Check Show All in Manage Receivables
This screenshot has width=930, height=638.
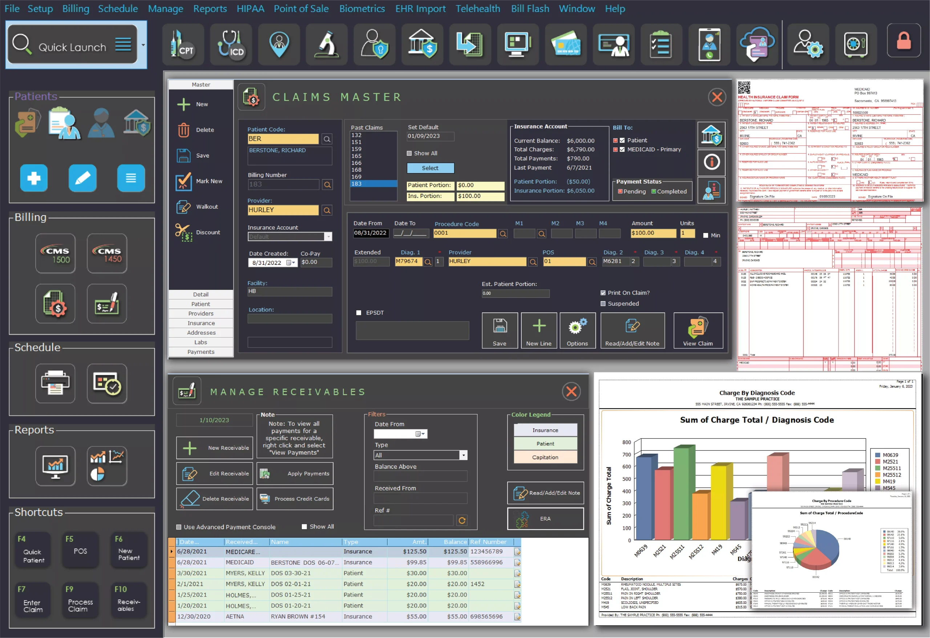[x=304, y=527]
